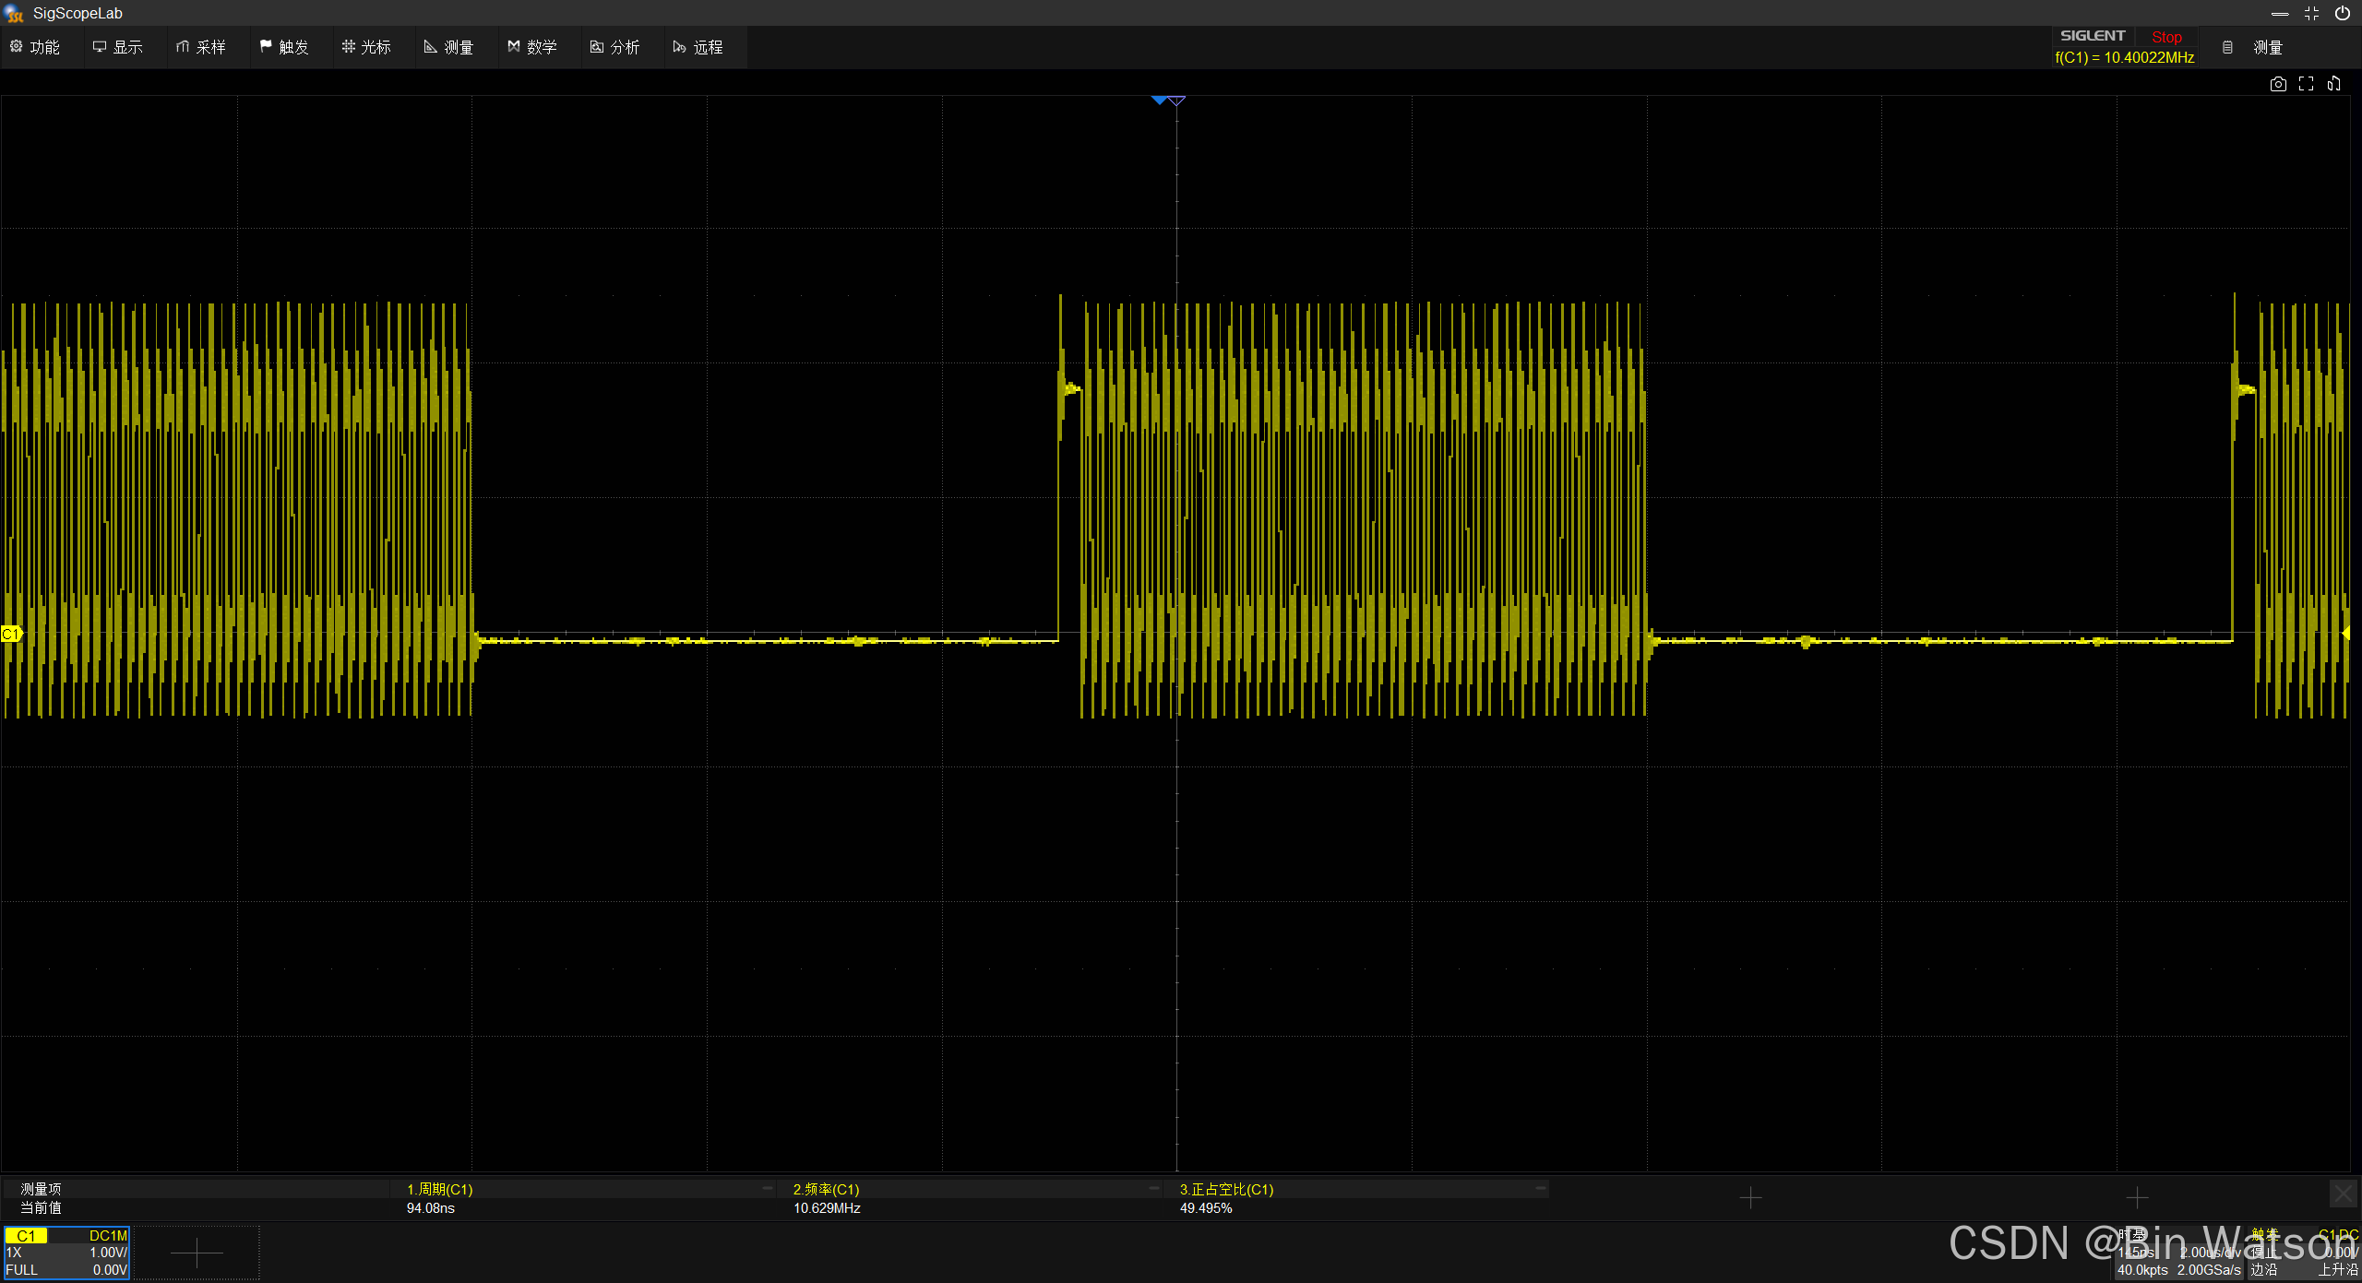
Task: Click the 2.00GSa/s sample rate value
Action: [2209, 1270]
